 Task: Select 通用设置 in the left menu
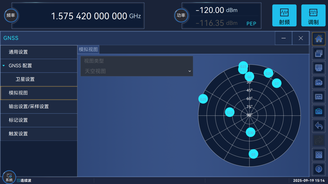18,52
